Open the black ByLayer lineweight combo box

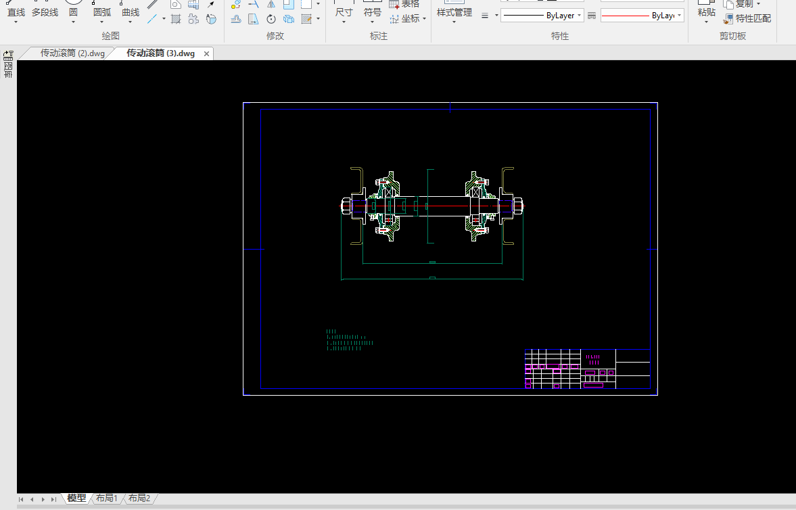[x=542, y=16]
